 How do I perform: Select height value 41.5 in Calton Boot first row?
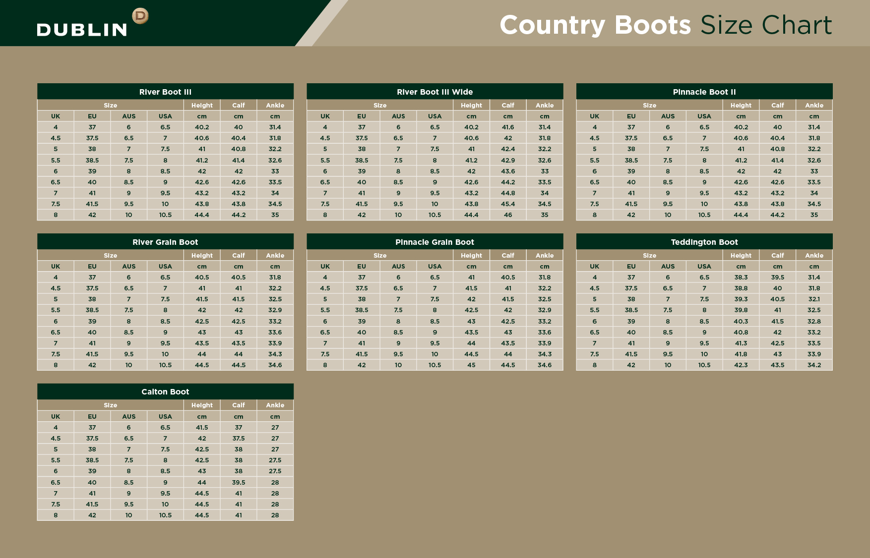coord(202,427)
